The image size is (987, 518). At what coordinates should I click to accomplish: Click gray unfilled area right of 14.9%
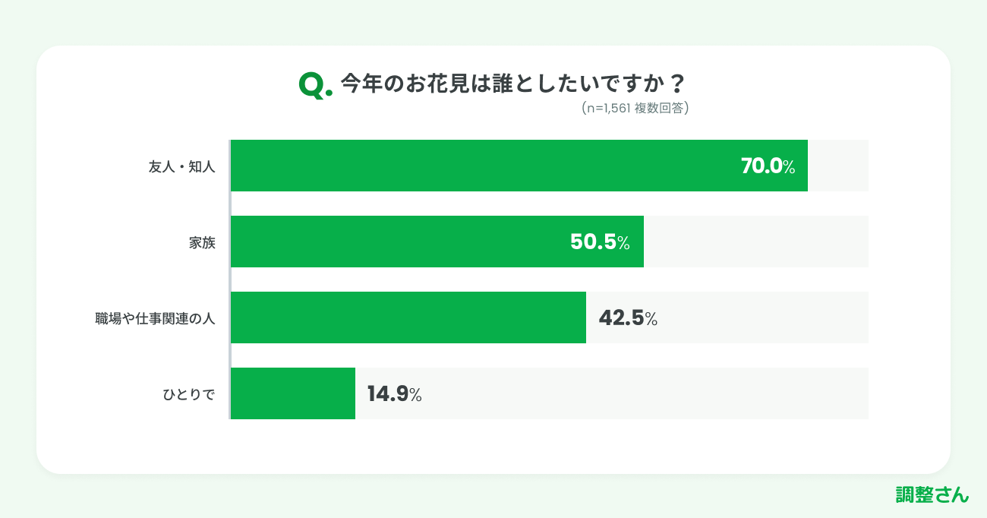click(x=645, y=393)
